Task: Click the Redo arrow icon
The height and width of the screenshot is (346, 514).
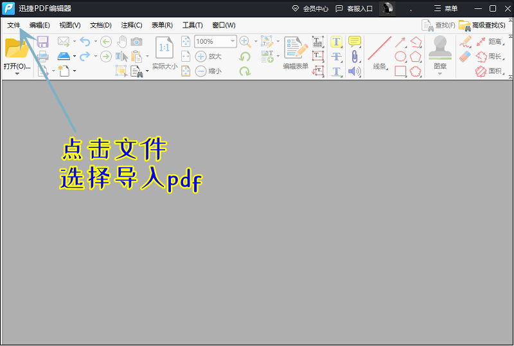Action: point(85,56)
